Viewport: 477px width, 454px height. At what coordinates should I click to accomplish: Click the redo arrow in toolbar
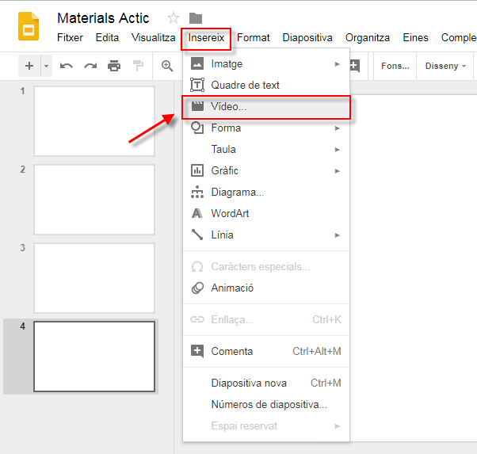pyautogui.click(x=90, y=66)
